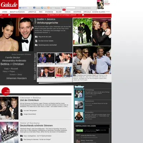Click the camera icon beside 'Ring frei für die Liebe'
This screenshot has height=143, width=143.
point(36,37)
